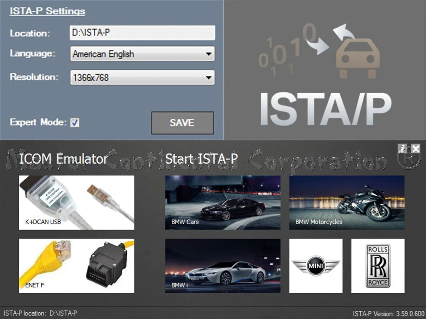Switch to the ICOM Emulator section
The width and height of the screenshot is (426, 319).
click(63, 159)
